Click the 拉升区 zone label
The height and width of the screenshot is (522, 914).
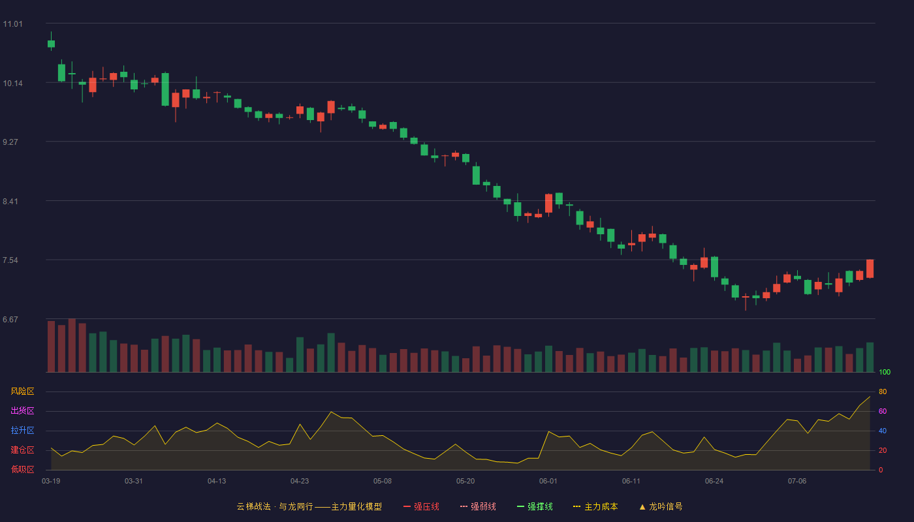(22, 431)
